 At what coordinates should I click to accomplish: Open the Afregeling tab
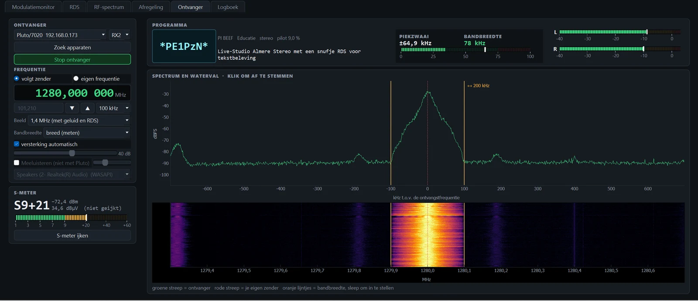pyautogui.click(x=151, y=7)
